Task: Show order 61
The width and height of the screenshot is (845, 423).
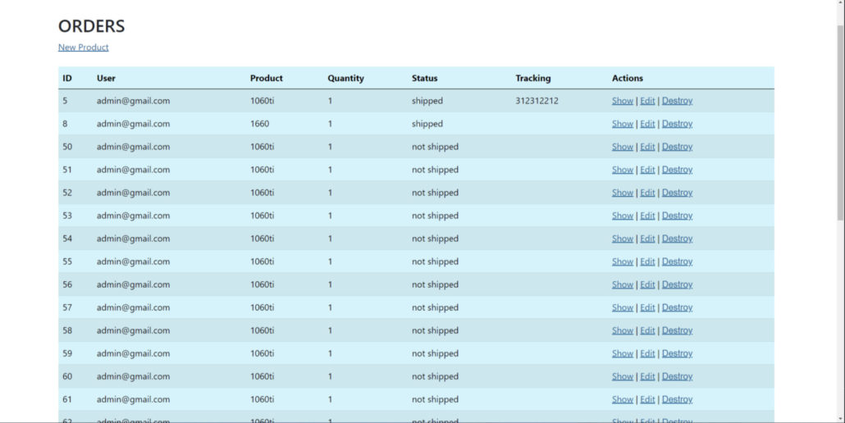Action: pos(623,399)
